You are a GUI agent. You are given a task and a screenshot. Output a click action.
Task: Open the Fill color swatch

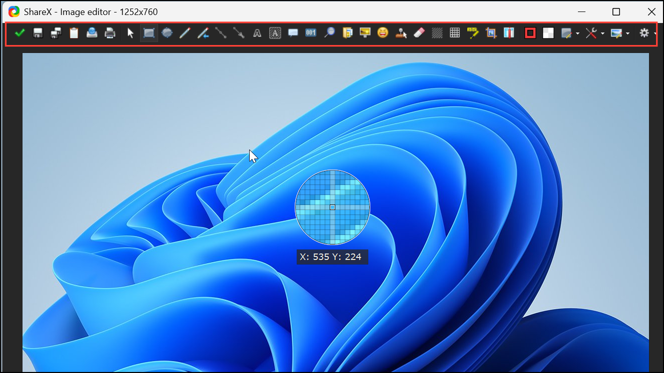click(548, 33)
